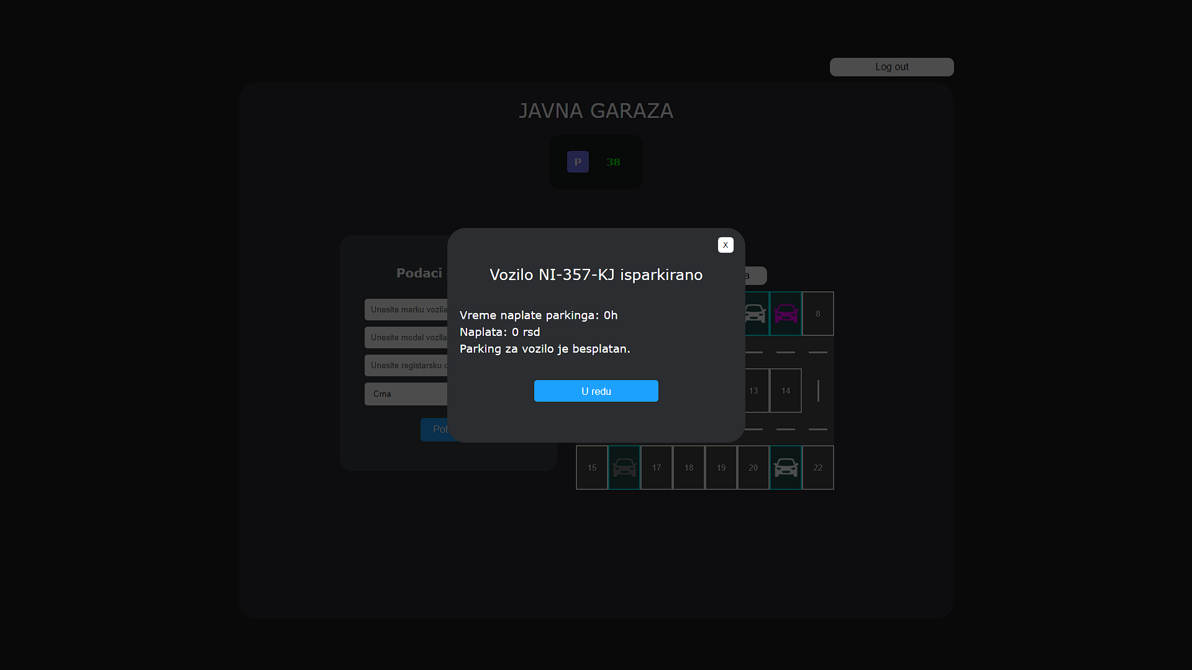Select the parked car beside spot 15

624,468
